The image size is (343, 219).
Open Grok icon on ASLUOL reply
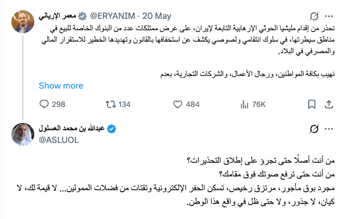click(314, 129)
